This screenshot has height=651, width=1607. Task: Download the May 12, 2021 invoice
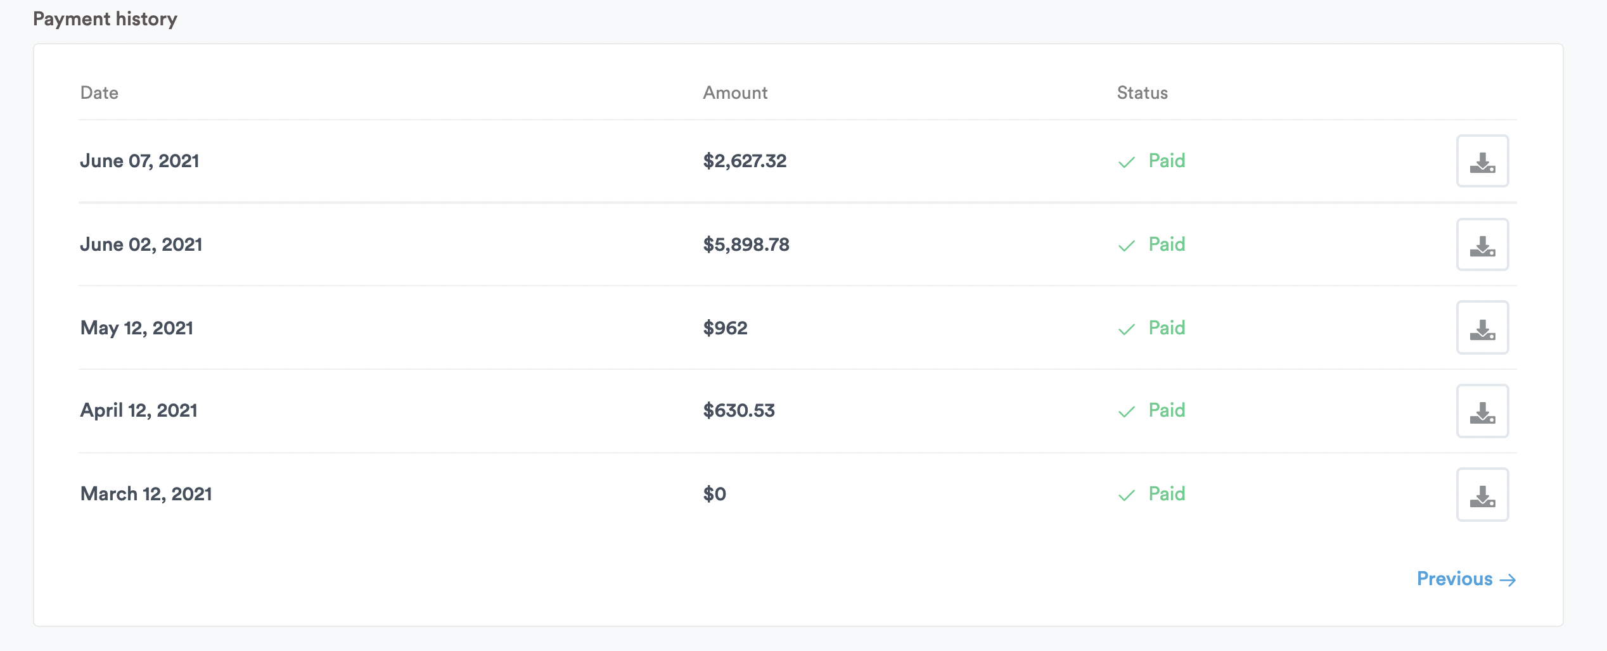pos(1482,327)
